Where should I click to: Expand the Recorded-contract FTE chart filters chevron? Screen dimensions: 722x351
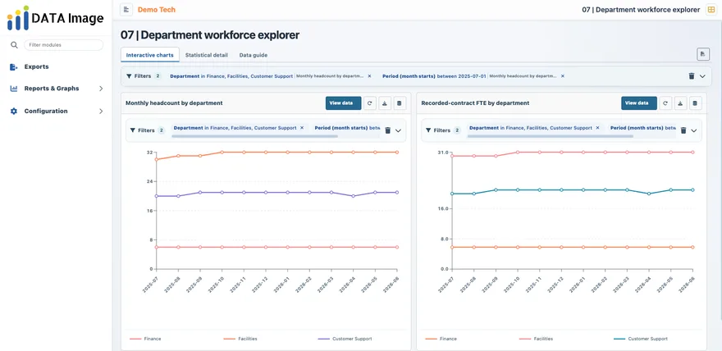(694, 130)
